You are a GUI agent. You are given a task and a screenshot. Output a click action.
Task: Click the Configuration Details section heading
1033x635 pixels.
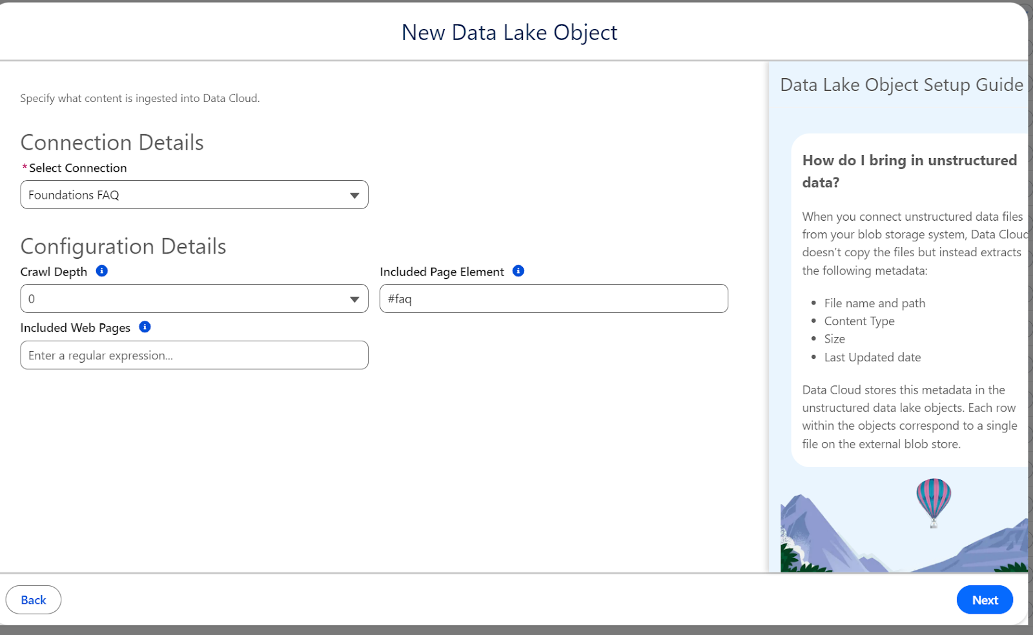click(123, 247)
